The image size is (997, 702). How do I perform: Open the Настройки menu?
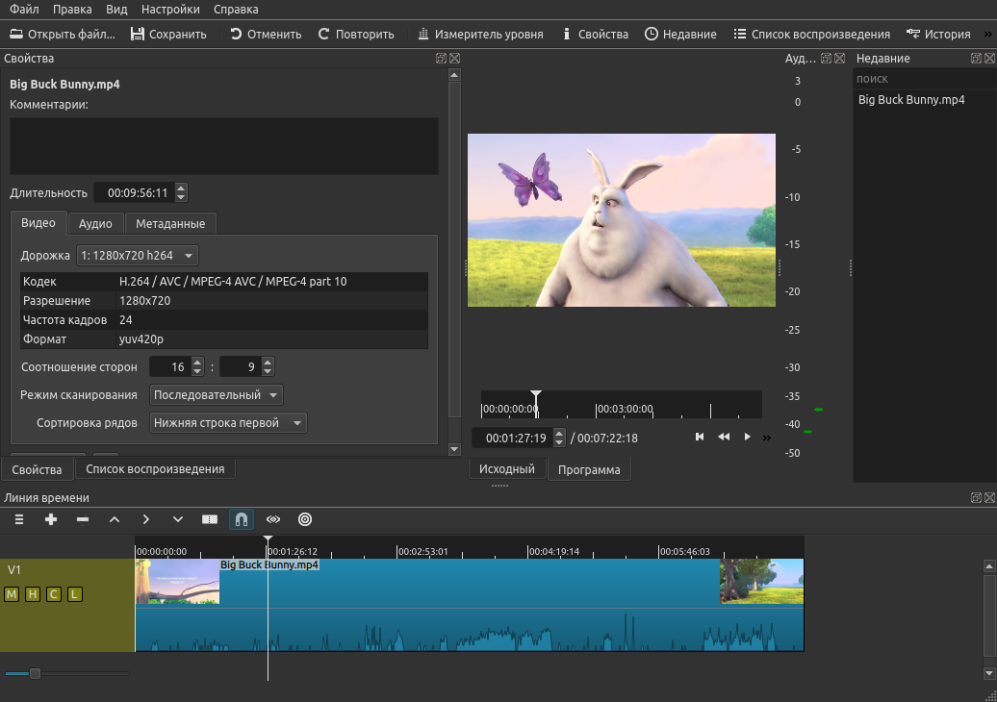(x=170, y=10)
